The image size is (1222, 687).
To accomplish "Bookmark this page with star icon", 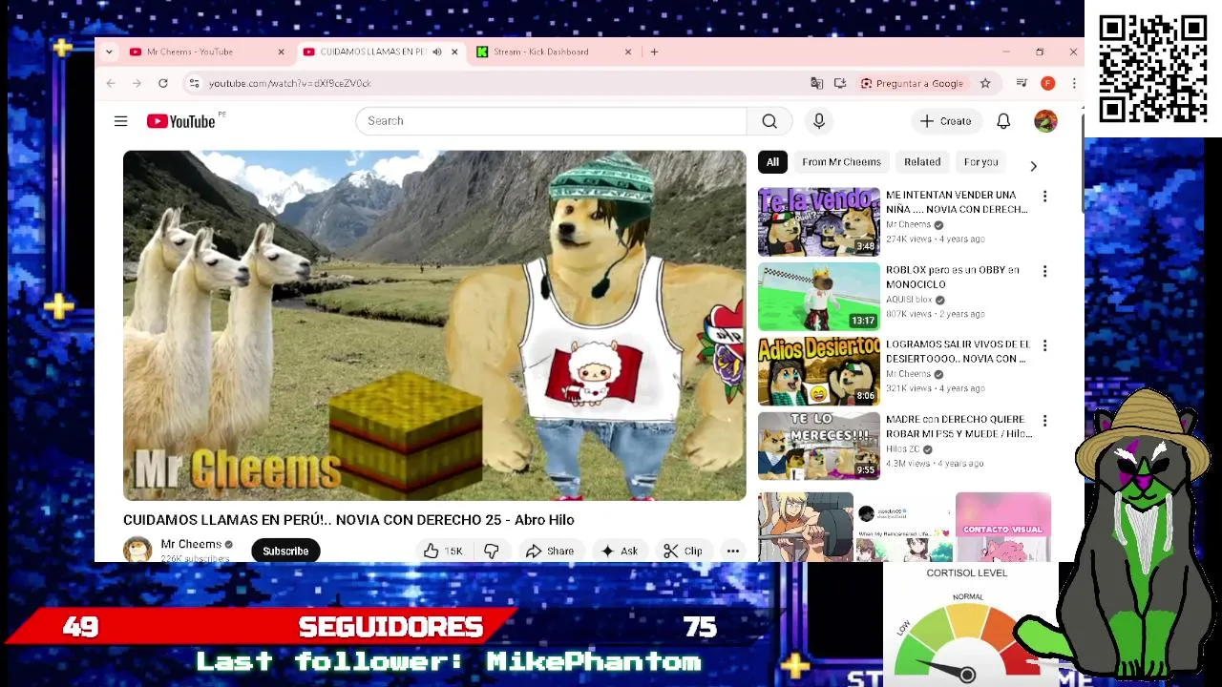I will pos(985,83).
